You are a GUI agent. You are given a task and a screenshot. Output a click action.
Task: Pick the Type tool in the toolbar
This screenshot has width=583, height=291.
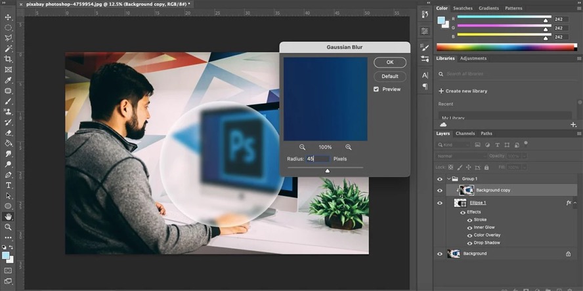click(9, 185)
